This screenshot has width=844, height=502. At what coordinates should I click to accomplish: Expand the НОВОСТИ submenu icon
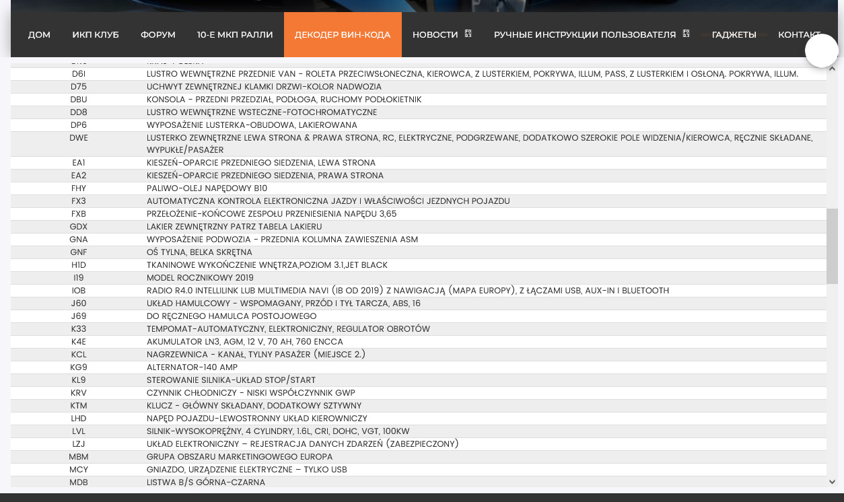pos(468,33)
